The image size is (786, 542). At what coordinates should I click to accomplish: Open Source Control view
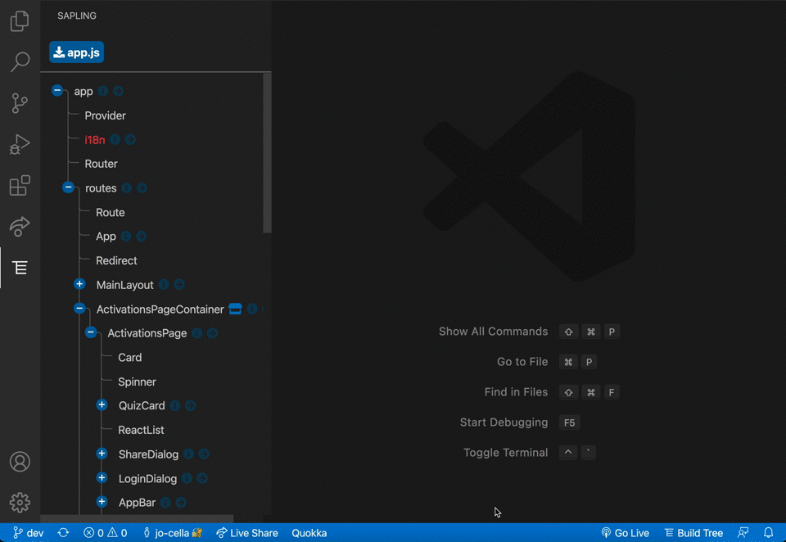click(20, 103)
